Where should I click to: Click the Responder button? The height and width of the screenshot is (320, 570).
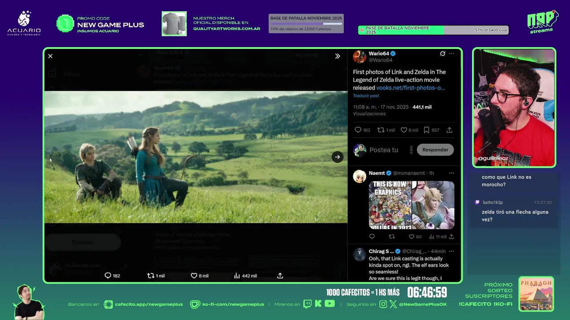pos(435,150)
